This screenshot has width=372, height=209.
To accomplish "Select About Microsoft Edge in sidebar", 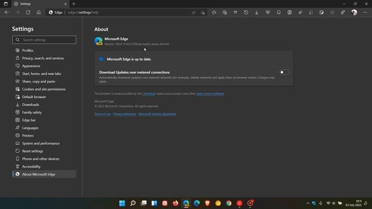I will coord(44,174).
